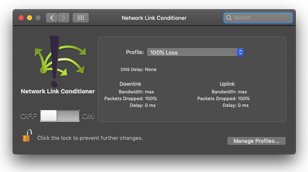Screen dimensions: 308x172
Task: Click the OFF label beside the switch
Action: pos(29,116)
